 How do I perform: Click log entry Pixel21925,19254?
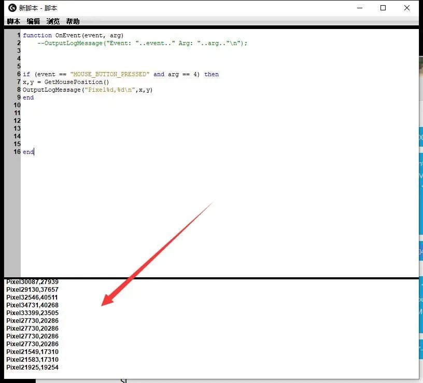click(32, 367)
